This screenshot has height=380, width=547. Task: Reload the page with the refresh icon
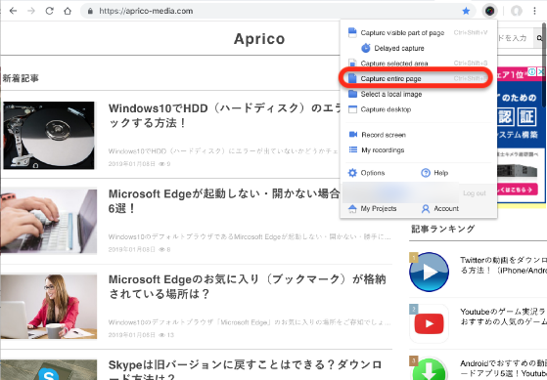50,11
